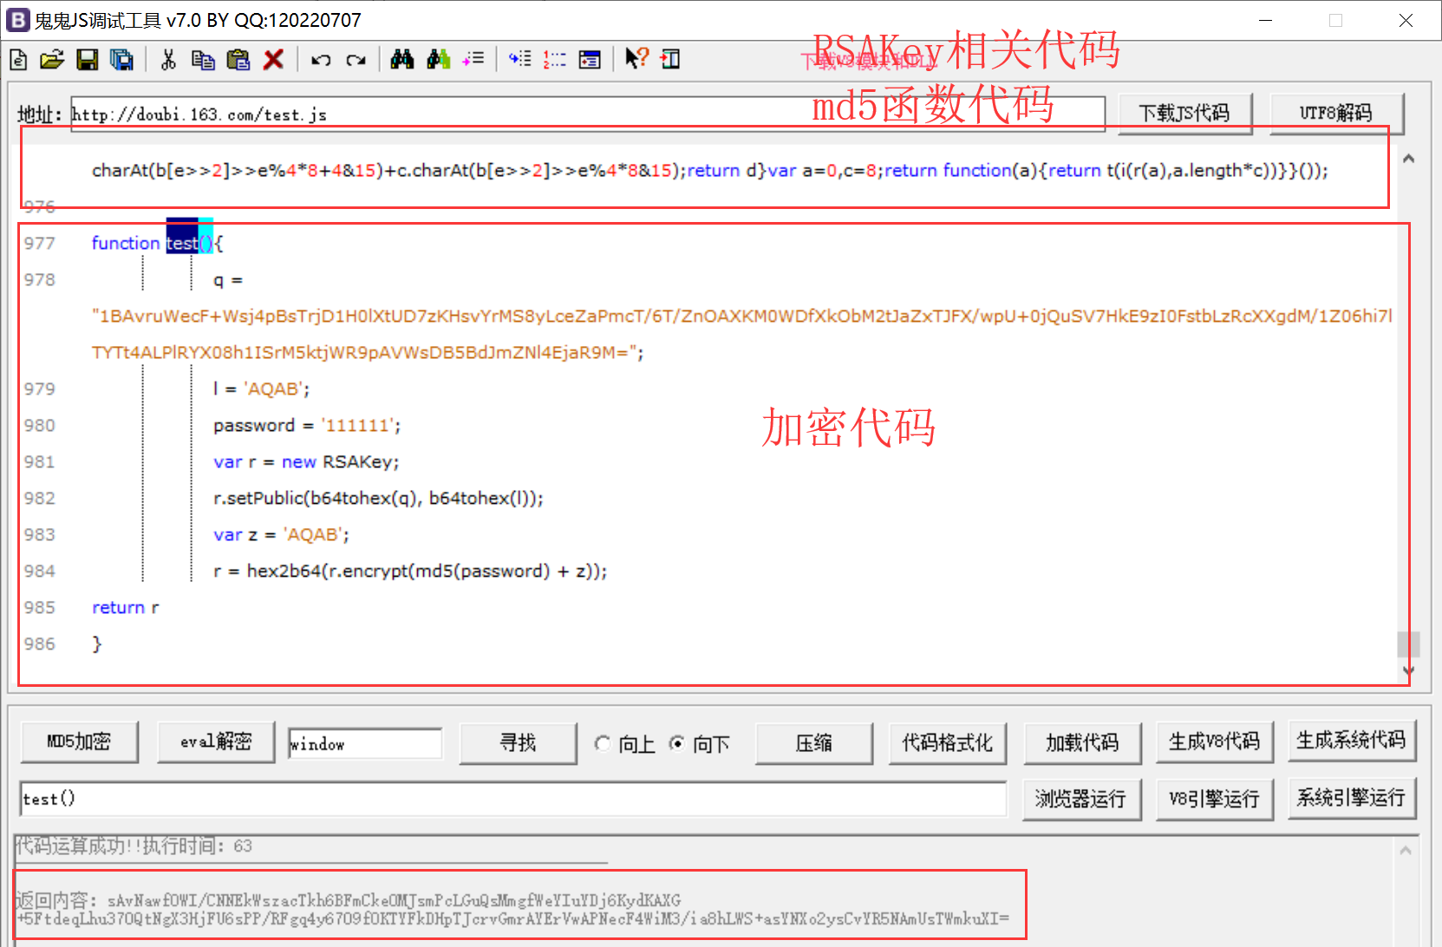Click the 寻找 search button
This screenshot has width=1442, height=947.
518,743
